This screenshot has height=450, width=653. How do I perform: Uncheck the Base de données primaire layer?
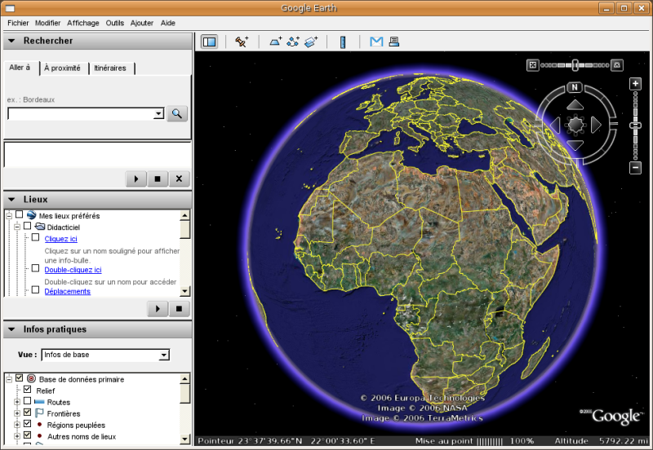pos(19,378)
